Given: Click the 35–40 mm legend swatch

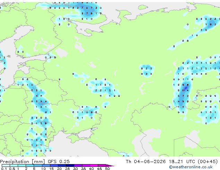Looking at the screenshot, I should [x=86, y=165].
